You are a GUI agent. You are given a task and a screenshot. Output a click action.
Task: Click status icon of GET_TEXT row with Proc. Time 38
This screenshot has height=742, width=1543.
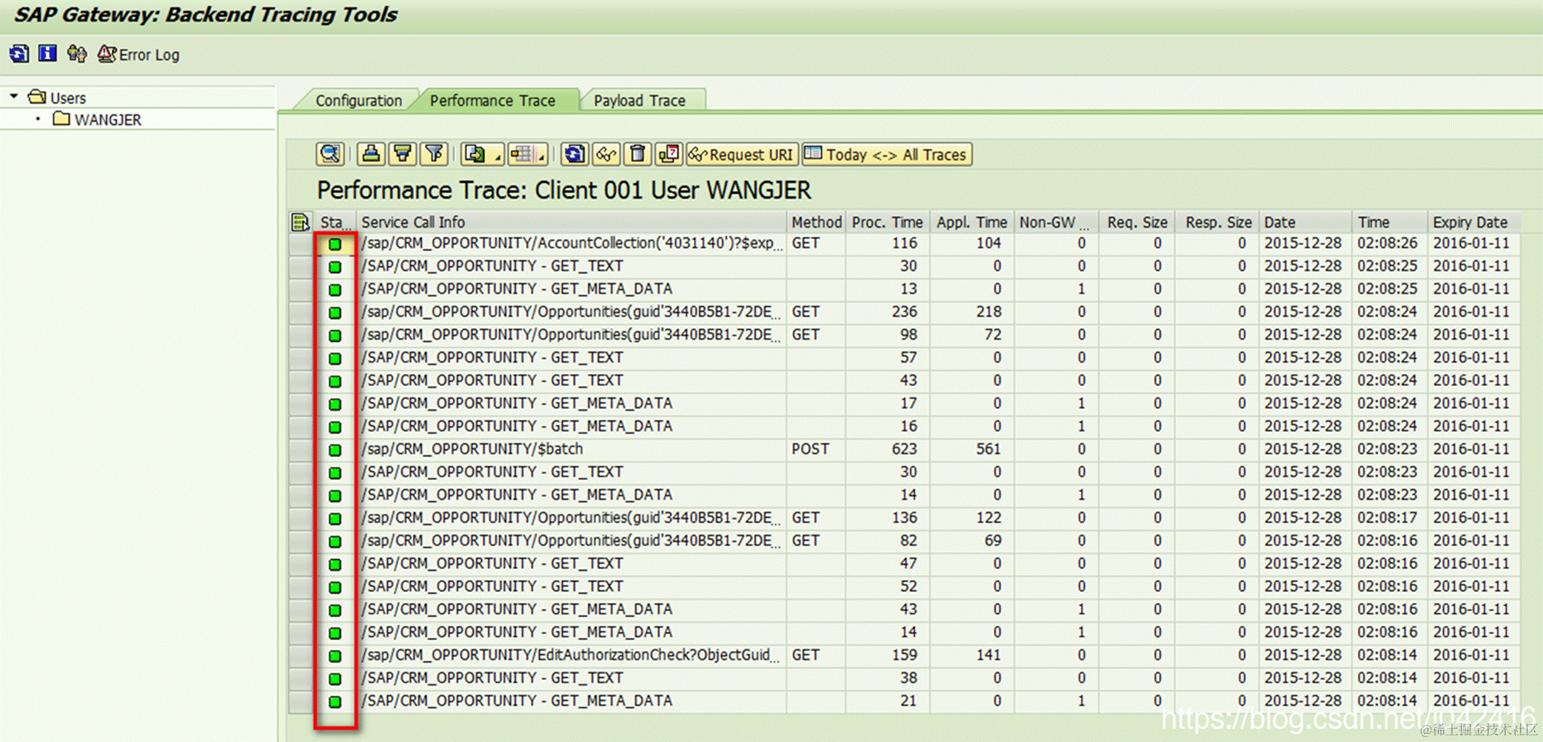click(x=335, y=678)
